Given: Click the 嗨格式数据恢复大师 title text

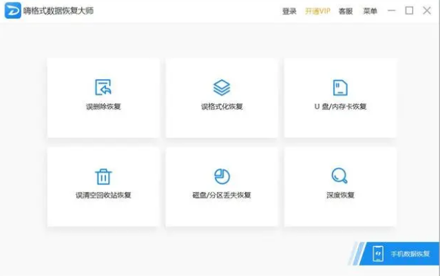Looking at the screenshot, I should [59, 11].
